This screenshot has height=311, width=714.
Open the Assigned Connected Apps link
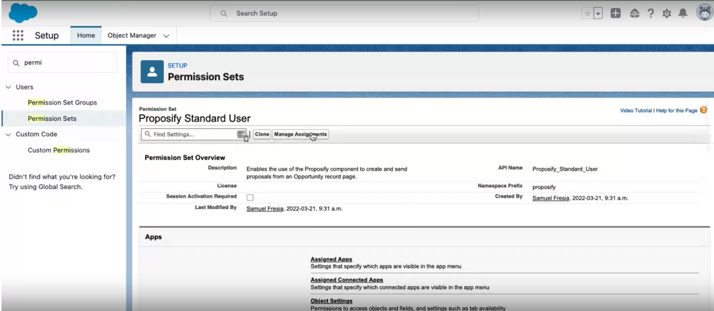coord(346,280)
